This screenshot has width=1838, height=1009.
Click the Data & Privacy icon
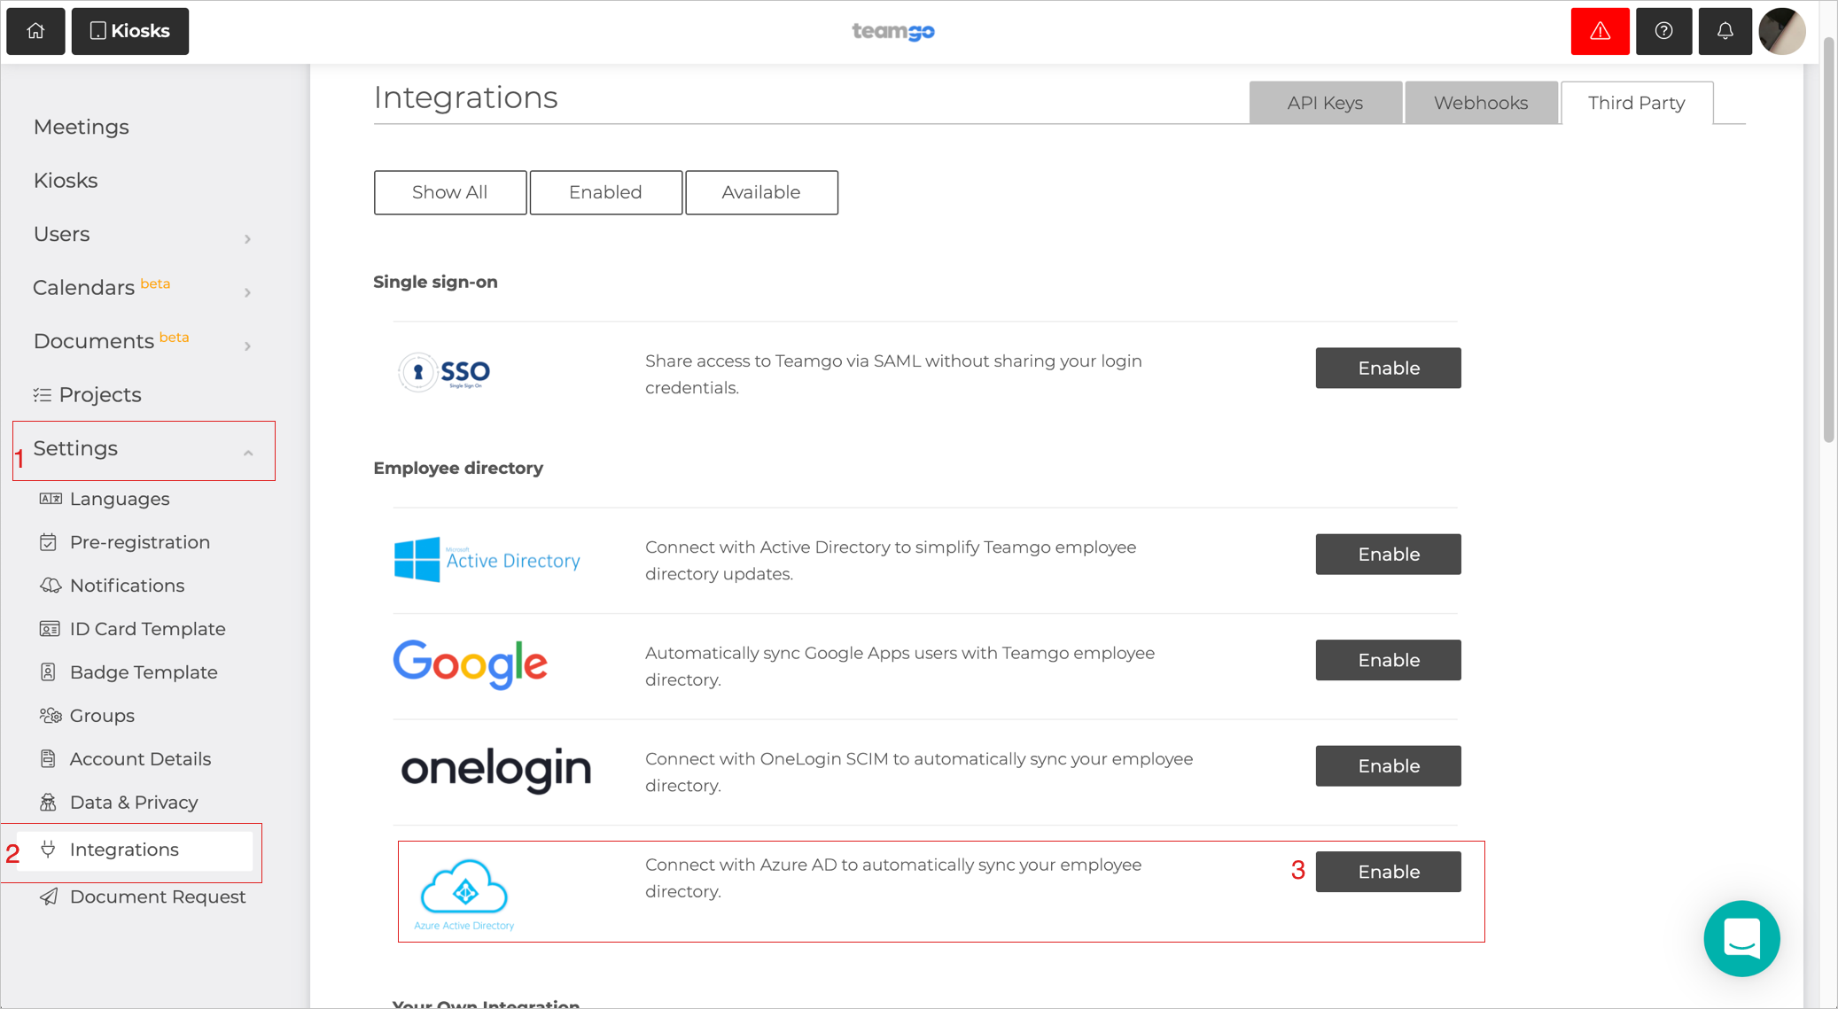point(47,802)
